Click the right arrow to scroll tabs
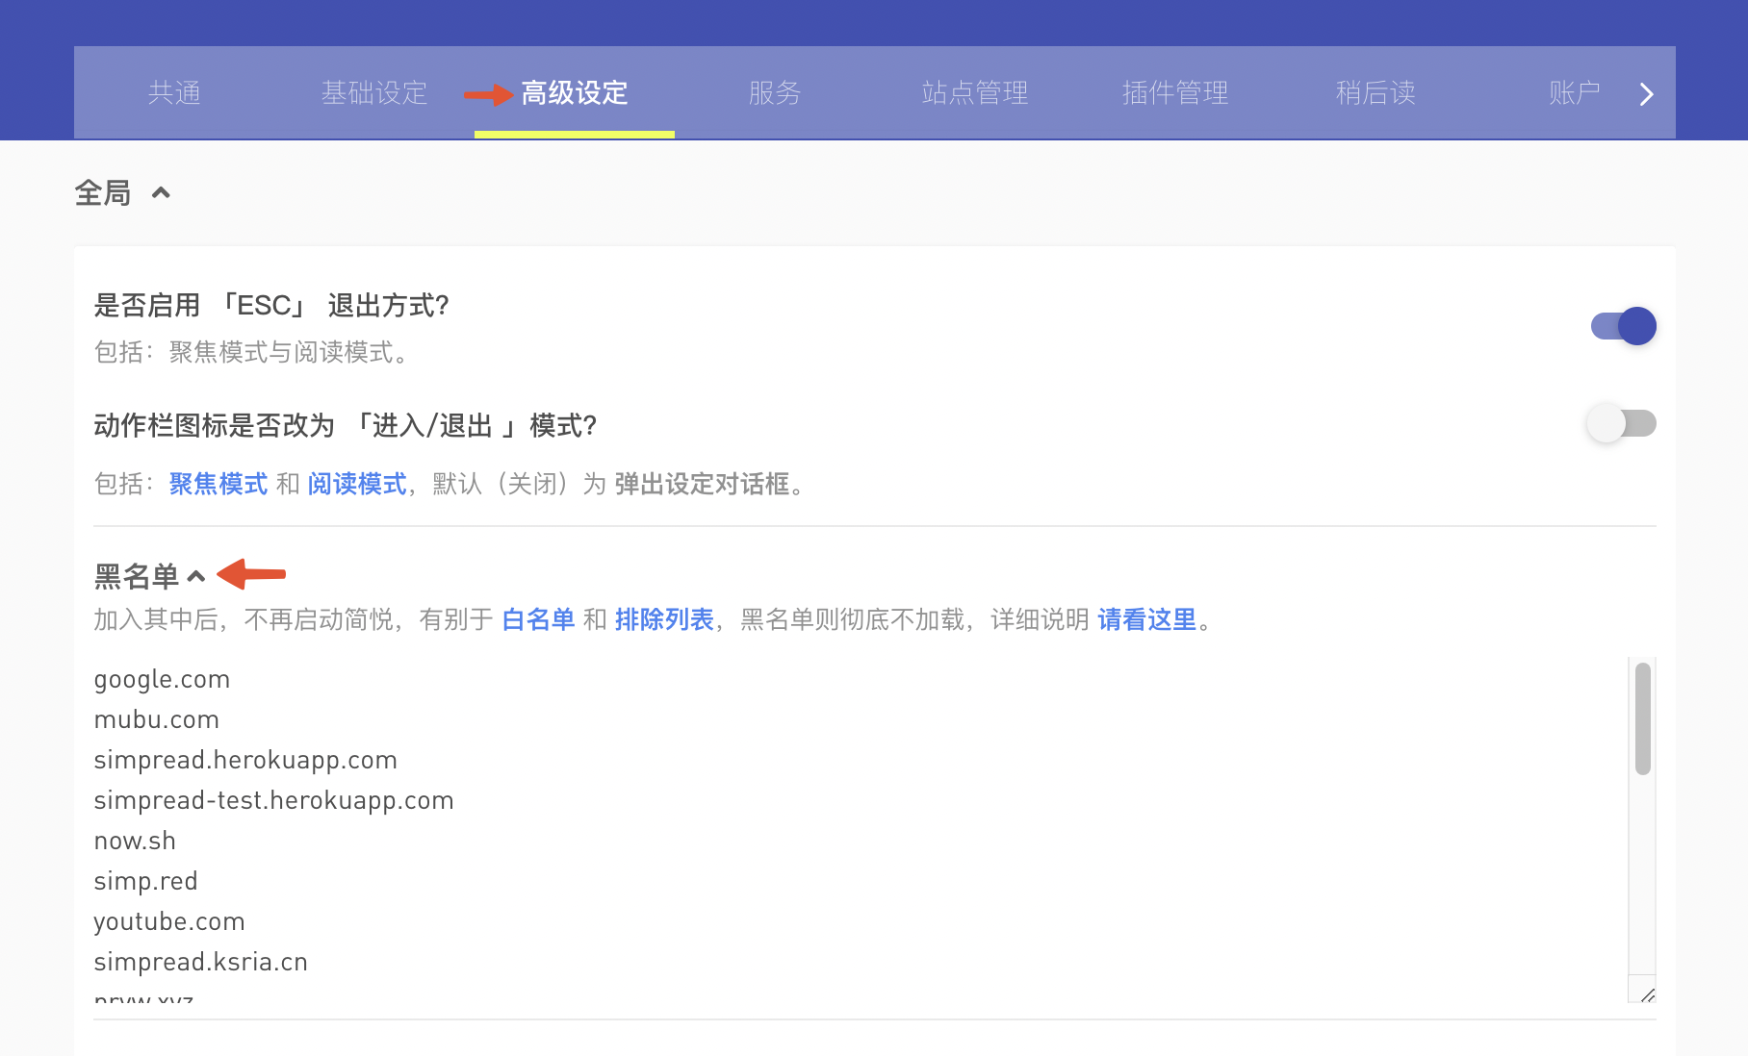Viewport: 1748px width, 1056px height. 1646,94
